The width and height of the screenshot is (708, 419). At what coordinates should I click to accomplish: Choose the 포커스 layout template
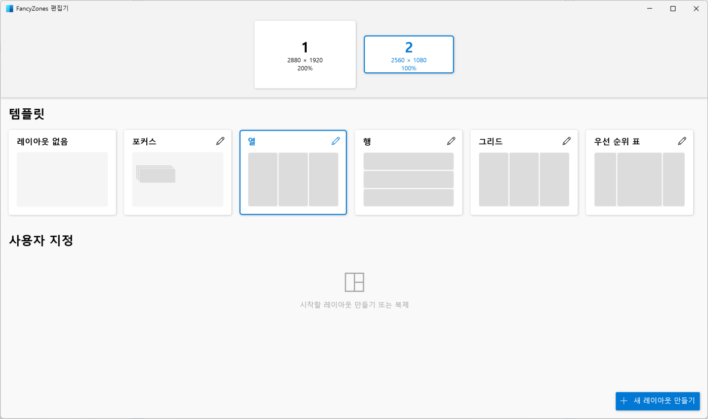tap(178, 173)
